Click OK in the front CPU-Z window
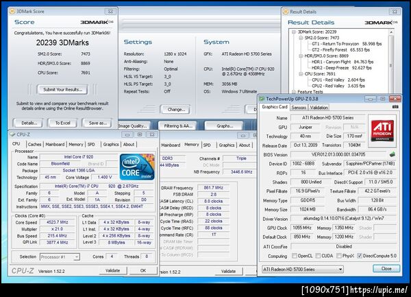This screenshot has height=297, width=411. [143, 270]
